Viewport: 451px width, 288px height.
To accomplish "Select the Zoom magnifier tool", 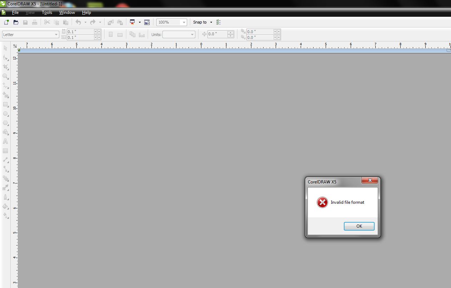I will pos(6,76).
